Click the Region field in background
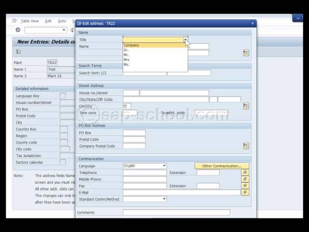Screen dimensions: 309x232 pyautogui.click(x=64, y=136)
